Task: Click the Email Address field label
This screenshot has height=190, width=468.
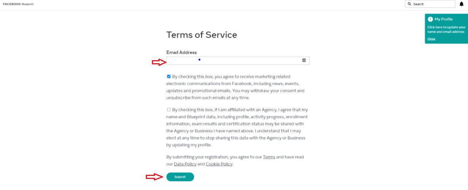Action: tap(182, 52)
